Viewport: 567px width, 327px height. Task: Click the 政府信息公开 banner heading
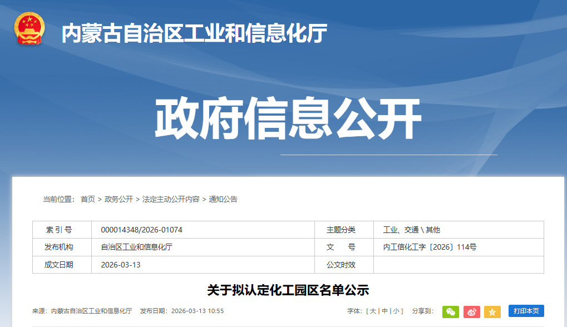point(288,119)
